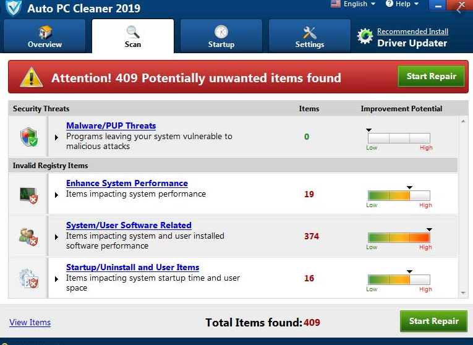473x345 pixels.
Task: Minimize the Auto PC Cleaner window
Action: click(x=438, y=6)
